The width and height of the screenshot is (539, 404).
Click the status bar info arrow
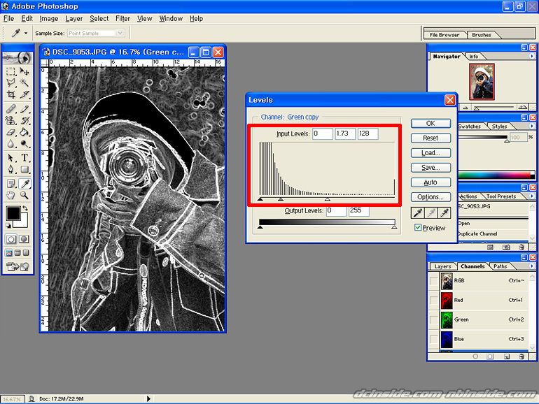pyautogui.click(x=148, y=398)
